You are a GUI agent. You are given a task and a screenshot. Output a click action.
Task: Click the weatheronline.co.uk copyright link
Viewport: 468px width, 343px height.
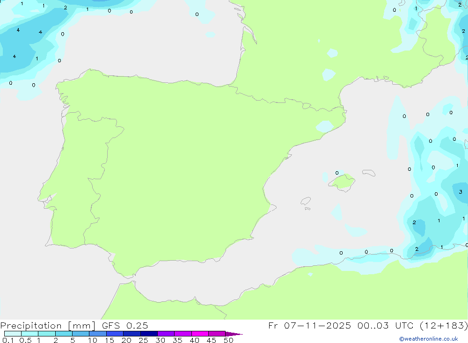point(429,339)
